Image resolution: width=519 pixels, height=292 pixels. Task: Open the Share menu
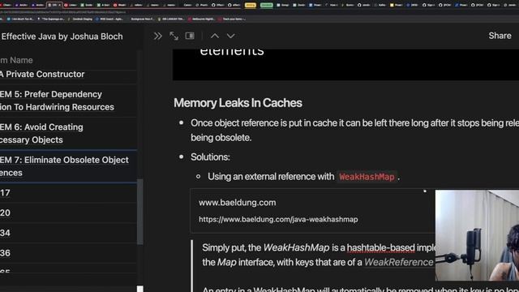pos(500,36)
